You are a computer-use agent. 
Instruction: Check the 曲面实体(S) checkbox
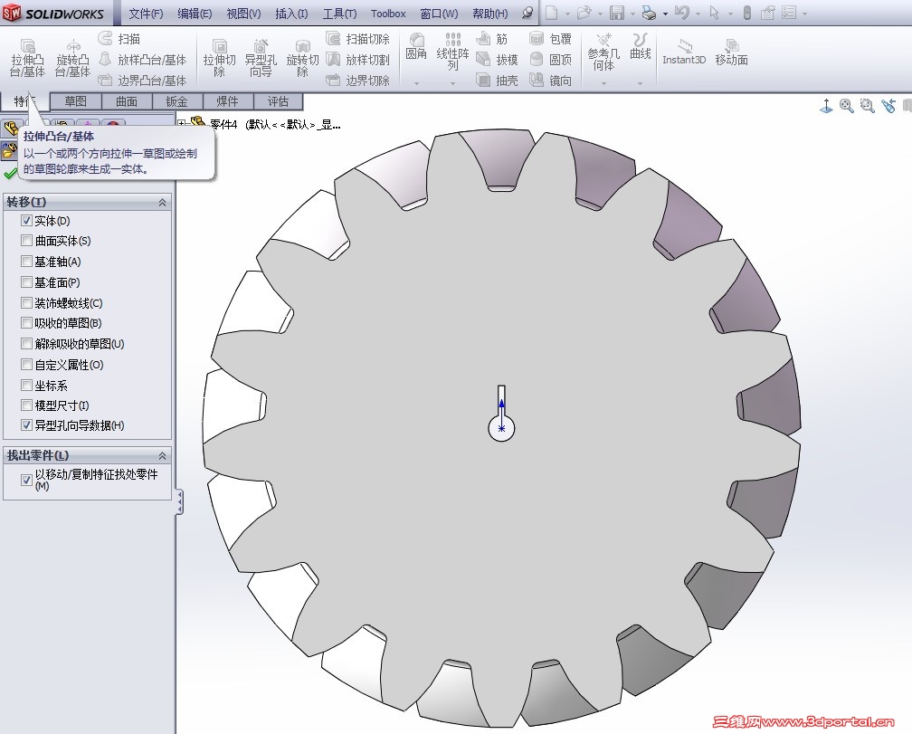[x=26, y=240]
